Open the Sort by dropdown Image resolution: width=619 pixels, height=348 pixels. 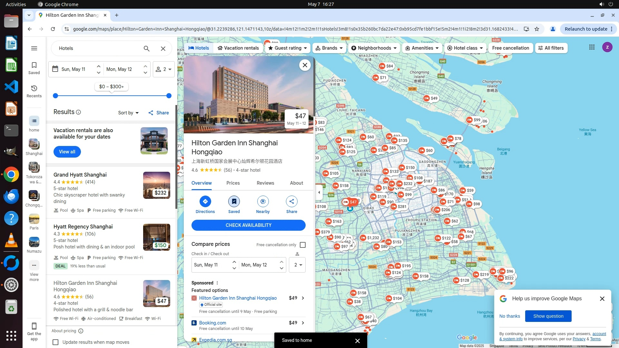[128, 113]
